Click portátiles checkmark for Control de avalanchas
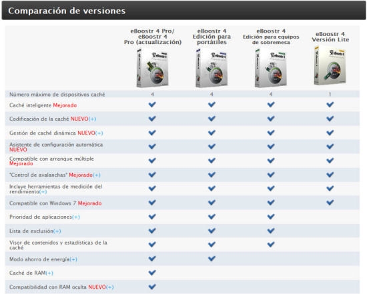 [x=212, y=175]
